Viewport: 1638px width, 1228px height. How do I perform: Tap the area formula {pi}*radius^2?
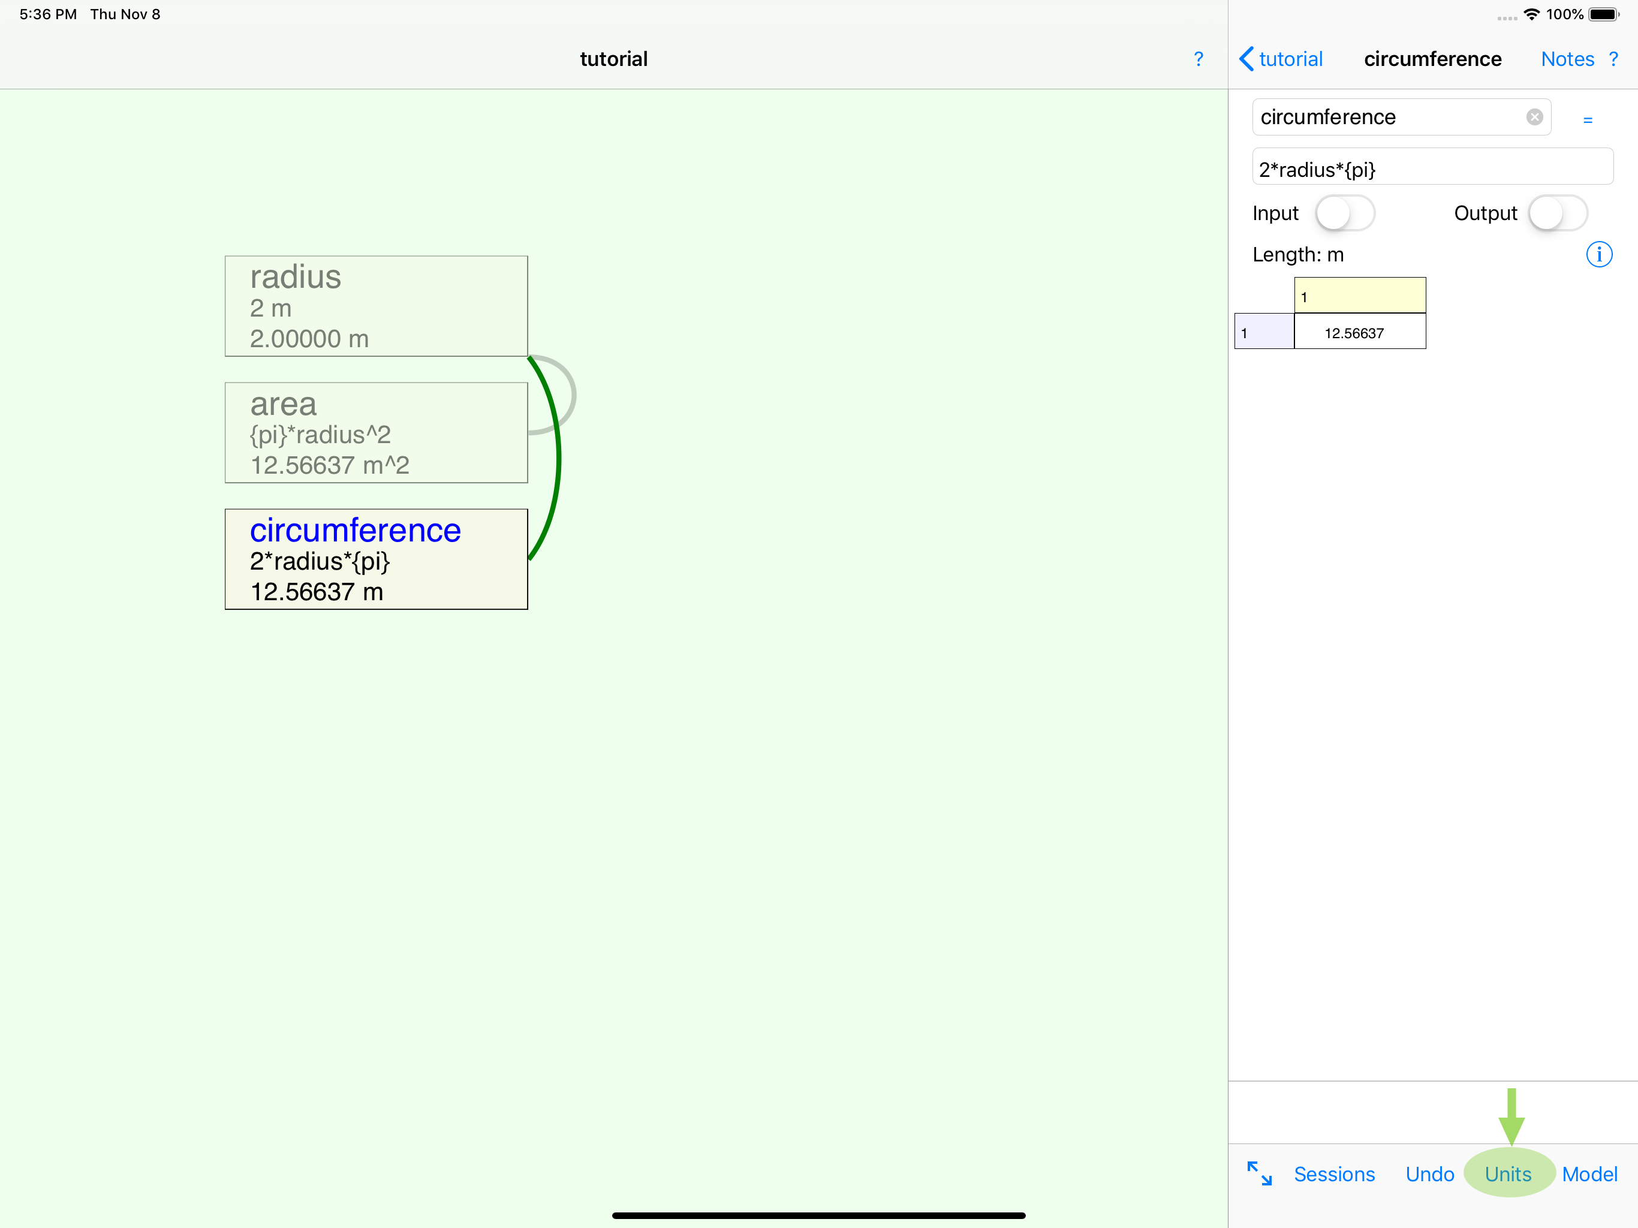coord(320,435)
